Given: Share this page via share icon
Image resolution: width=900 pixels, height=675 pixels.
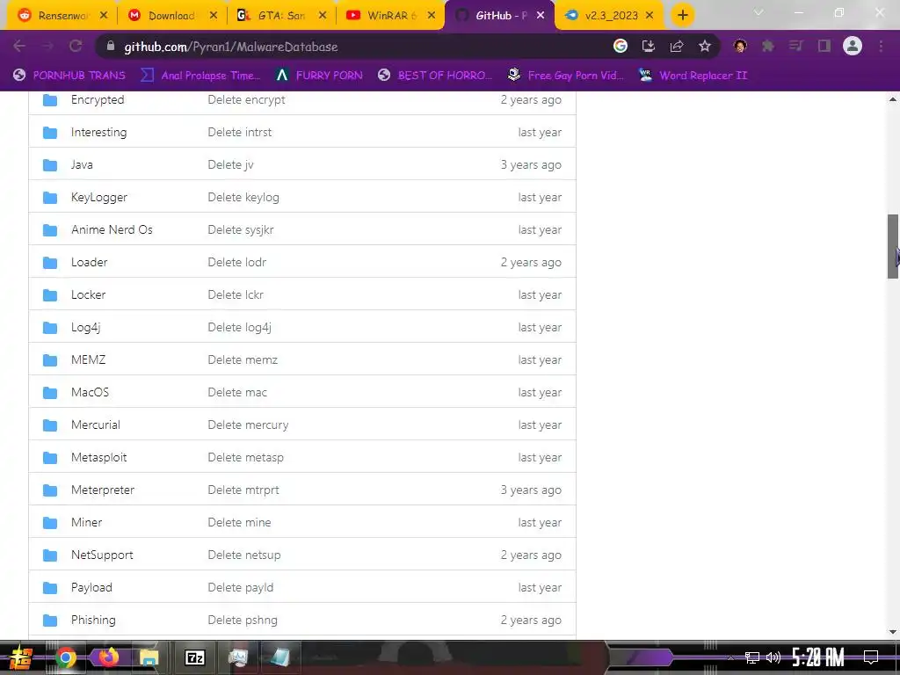Looking at the screenshot, I should tap(677, 47).
